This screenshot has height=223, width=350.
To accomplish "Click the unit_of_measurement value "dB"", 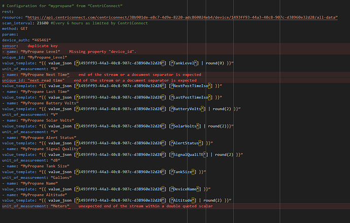I will coord(55,161).
